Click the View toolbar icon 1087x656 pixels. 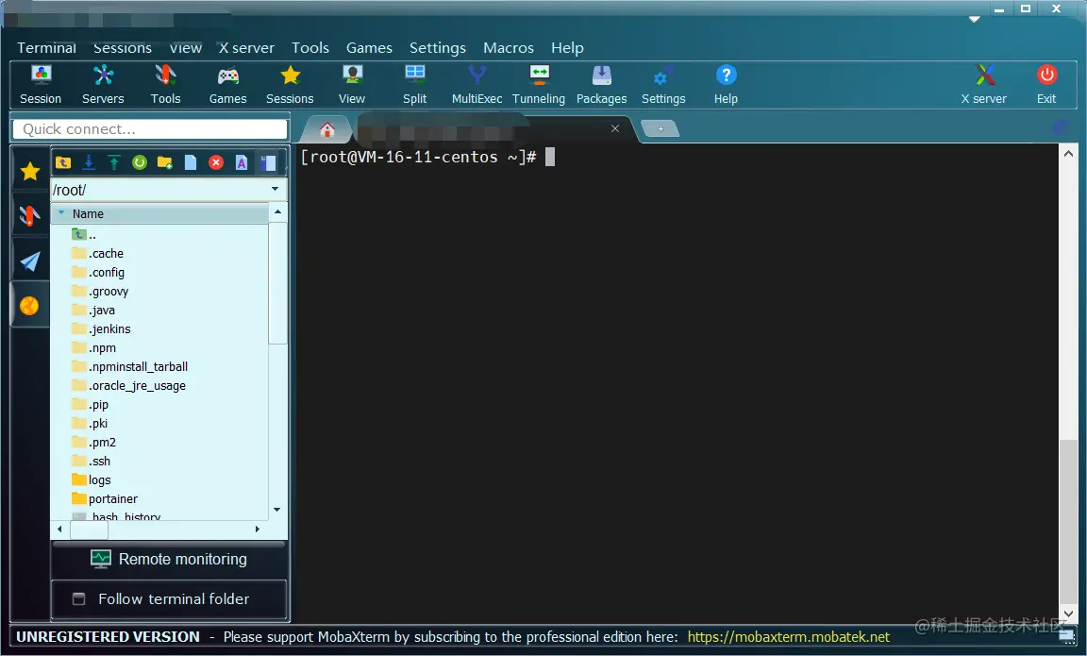tap(352, 85)
